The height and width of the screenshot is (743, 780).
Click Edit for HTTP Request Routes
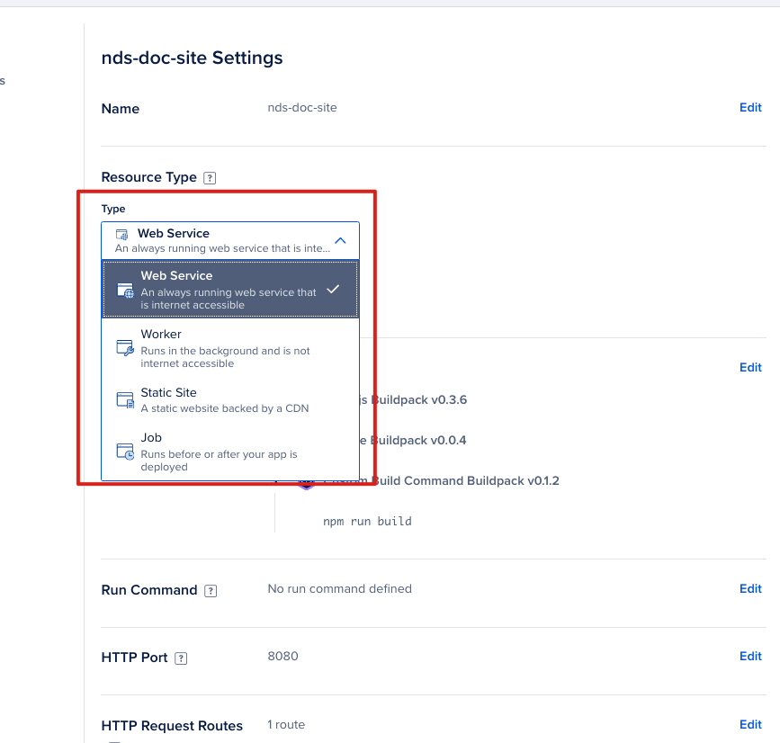(x=750, y=725)
